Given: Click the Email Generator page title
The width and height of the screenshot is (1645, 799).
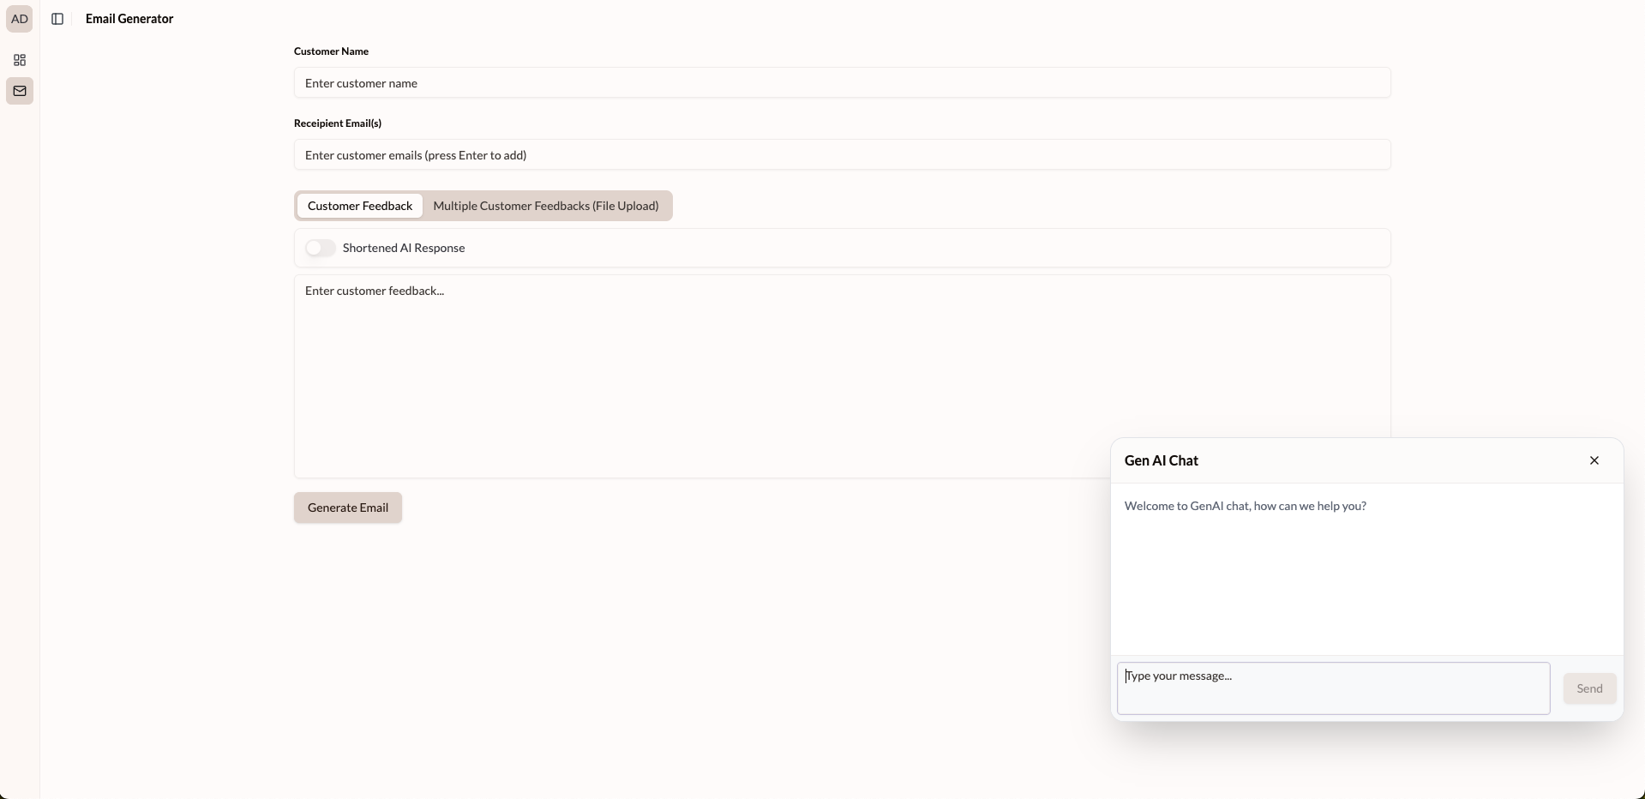Looking at the screenshot, I should pyautogui.click(x=129, y=19).
